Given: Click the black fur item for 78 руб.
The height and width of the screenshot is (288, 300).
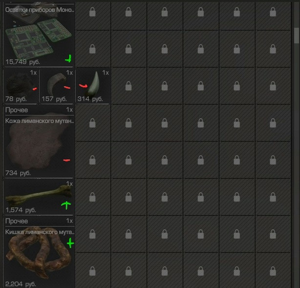Looking at the screenshot, I should [21, 86].
